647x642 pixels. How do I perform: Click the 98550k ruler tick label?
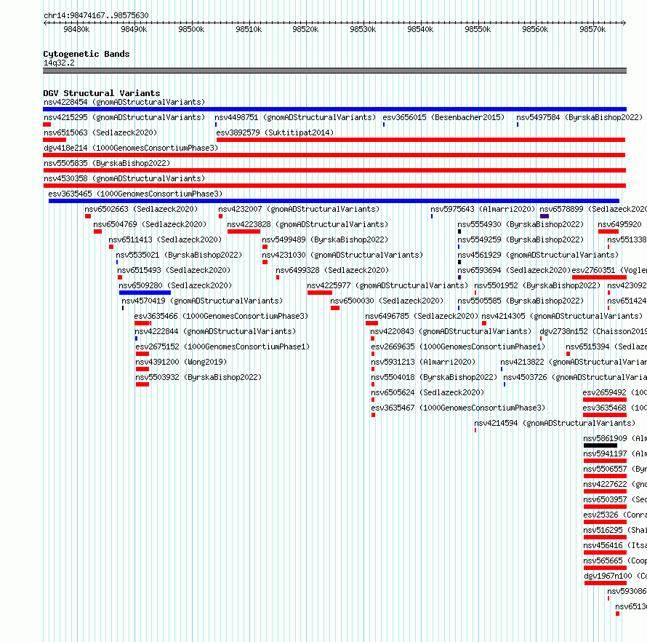pyautogui.click(x=478, y=29)
